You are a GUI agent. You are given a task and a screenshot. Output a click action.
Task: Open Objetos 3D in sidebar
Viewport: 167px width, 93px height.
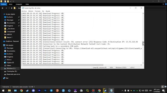[10, 63]
